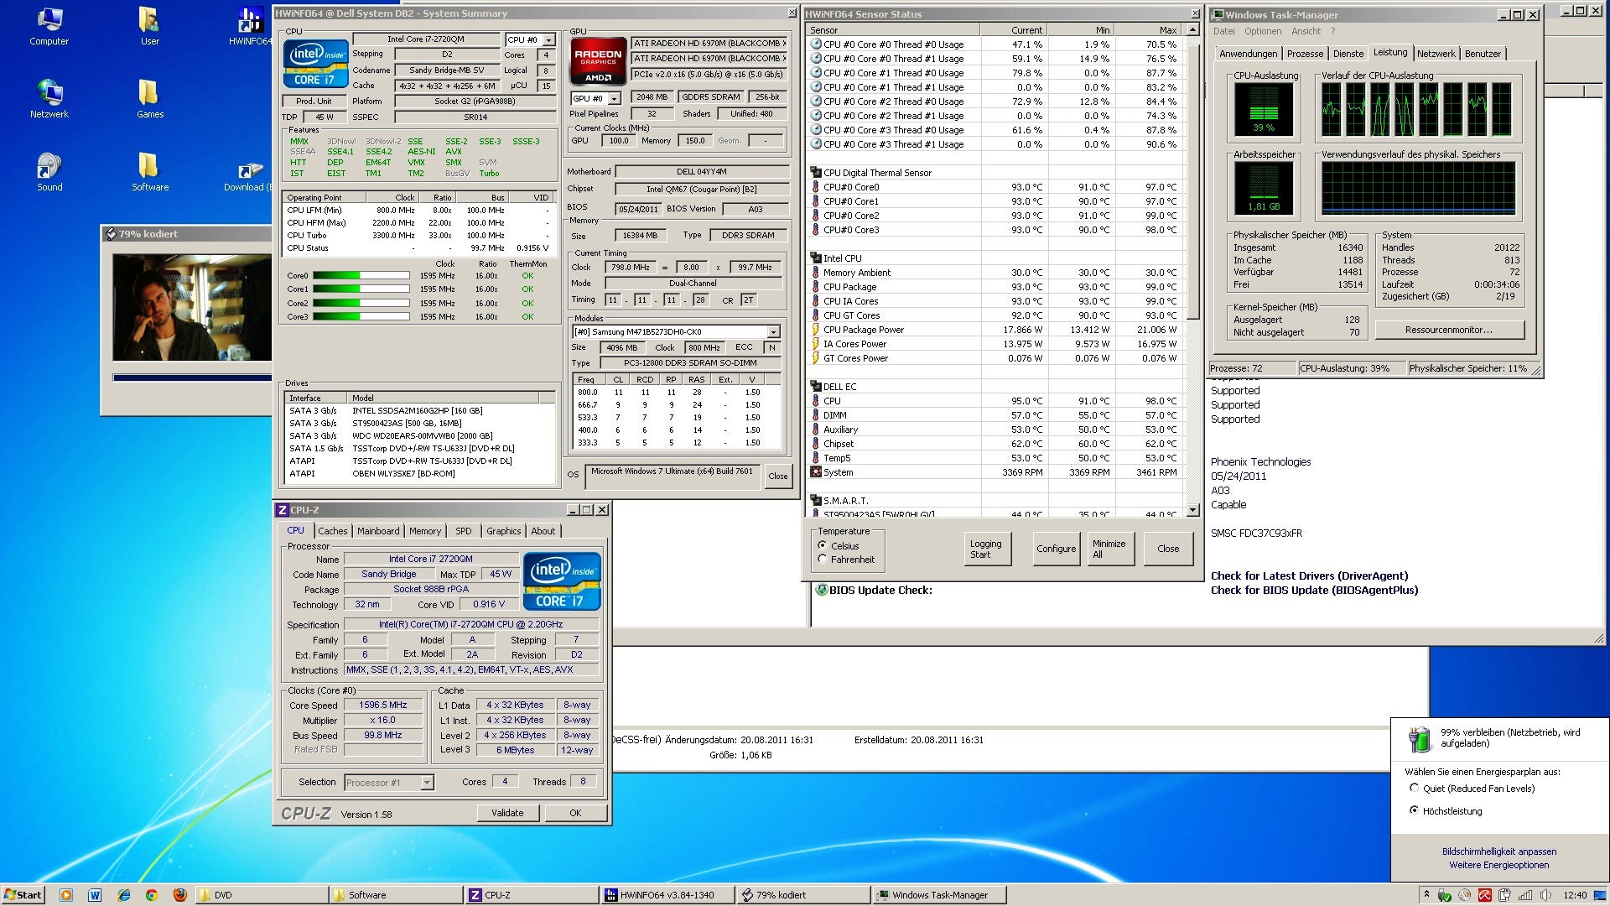Open the Sound desktop icon
This screenshot has height=906, width=1610.
coord(49,172)
